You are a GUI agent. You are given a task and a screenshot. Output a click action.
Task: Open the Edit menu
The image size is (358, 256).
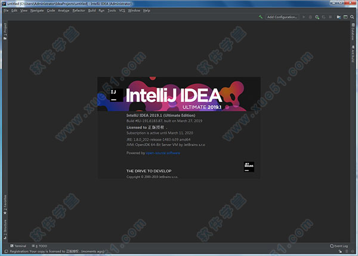click(14, 11)
